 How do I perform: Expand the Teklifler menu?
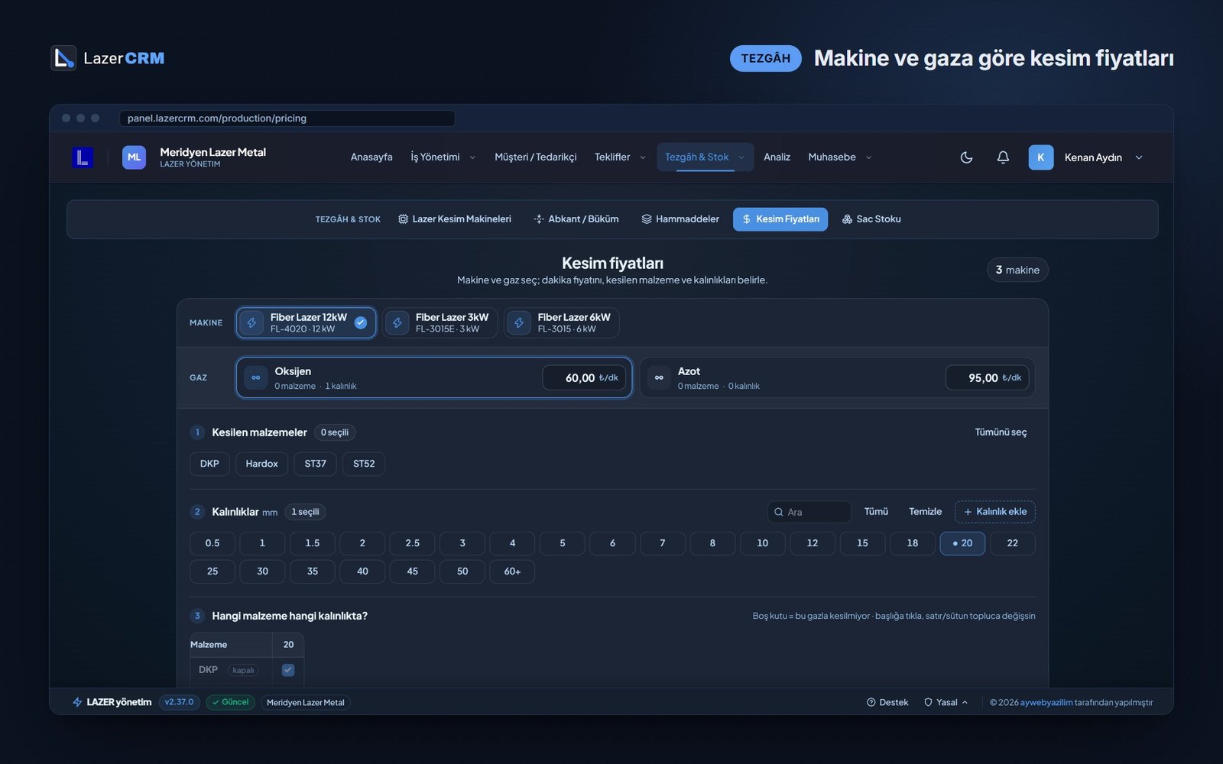point(620,157)
